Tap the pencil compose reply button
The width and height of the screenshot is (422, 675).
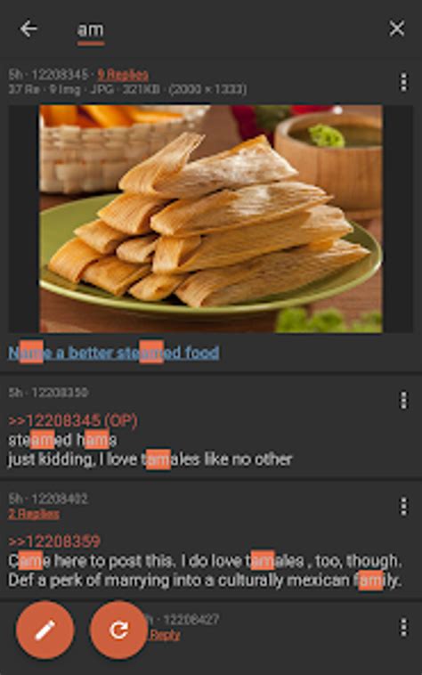pyautogui.click(x=45, y=630)
